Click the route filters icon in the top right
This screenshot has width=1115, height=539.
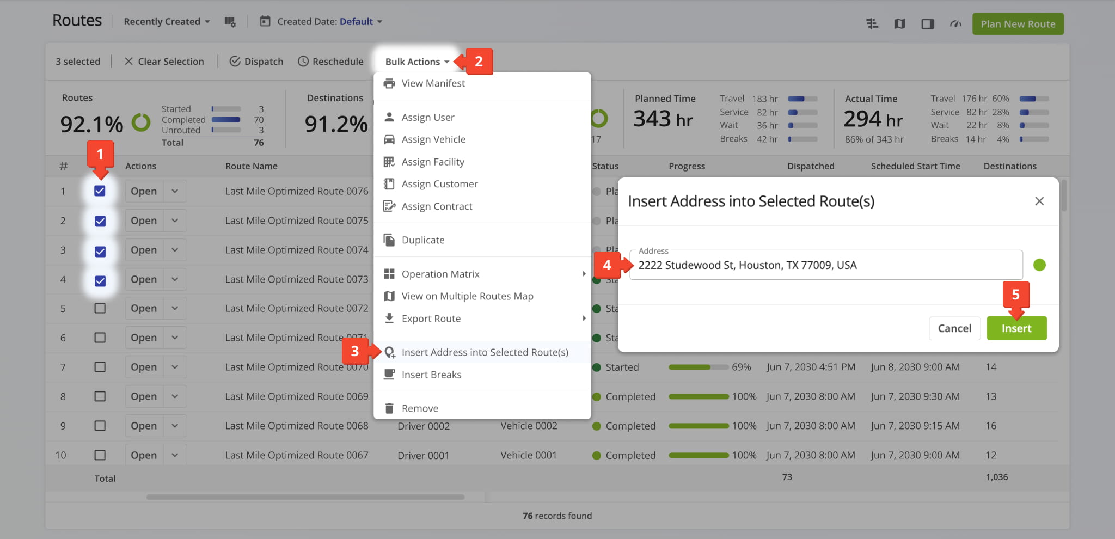872,24
